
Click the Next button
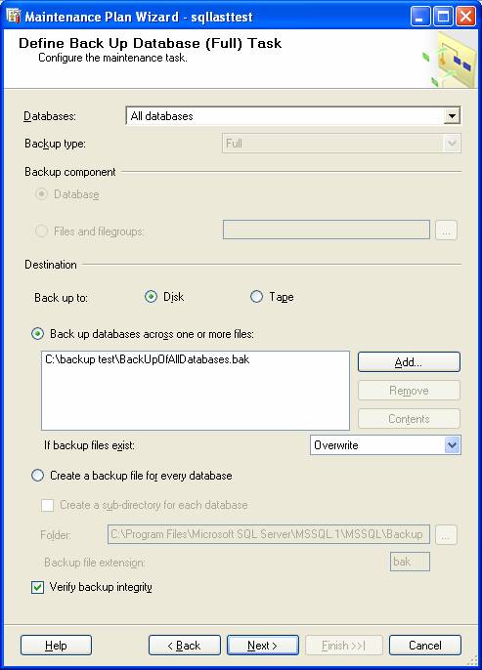pos(263,646)
